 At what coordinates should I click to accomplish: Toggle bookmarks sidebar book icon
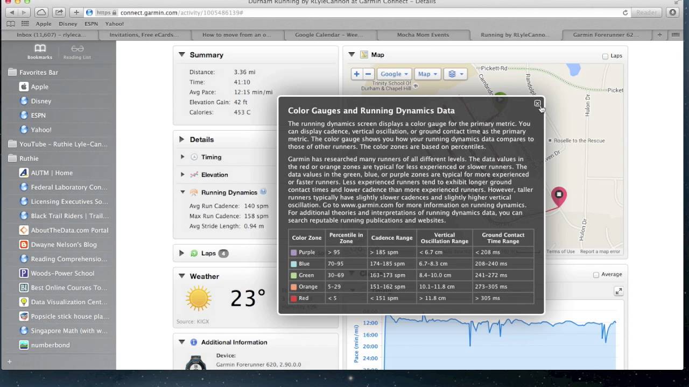11,24
